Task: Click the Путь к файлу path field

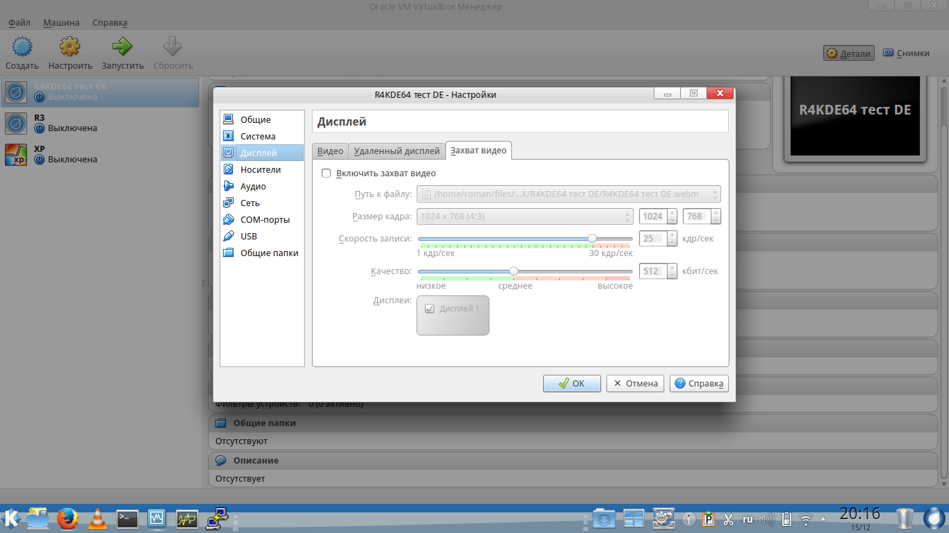Action: (x=568, y=194)
